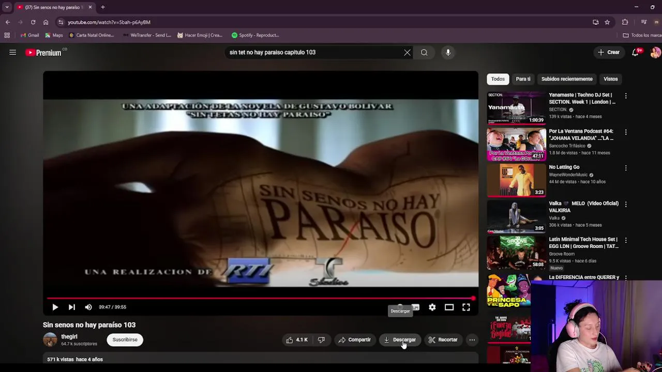Open options for Por La Ventana Podcast
This screenshot has width=662, height=372.
pyautogui.click(x=626, y=132)
